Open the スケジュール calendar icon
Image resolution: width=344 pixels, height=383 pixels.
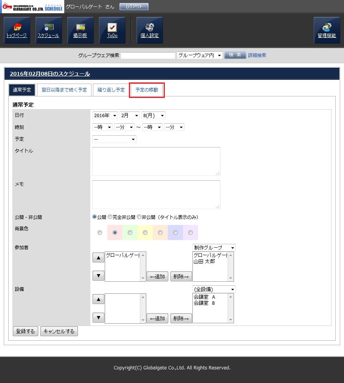pyautogui.click(x=48, y=30)
